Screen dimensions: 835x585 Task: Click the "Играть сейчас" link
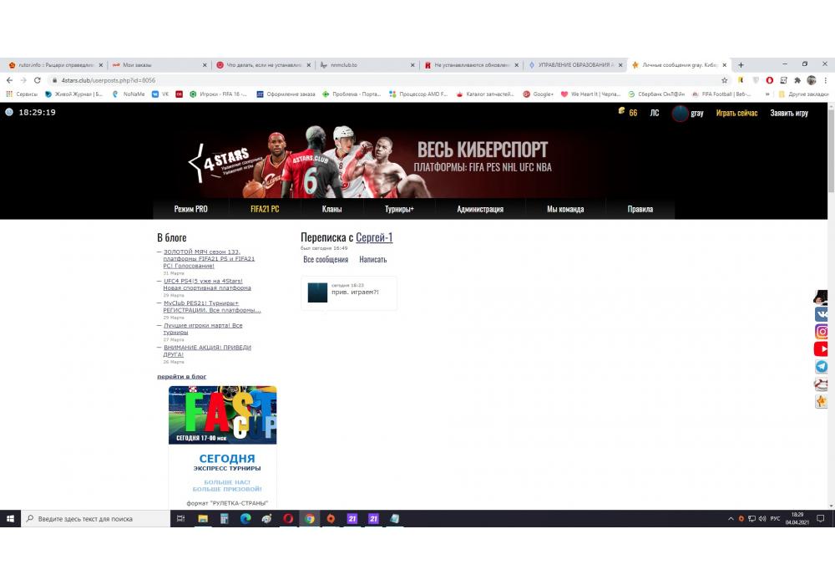tap(736, 113)
